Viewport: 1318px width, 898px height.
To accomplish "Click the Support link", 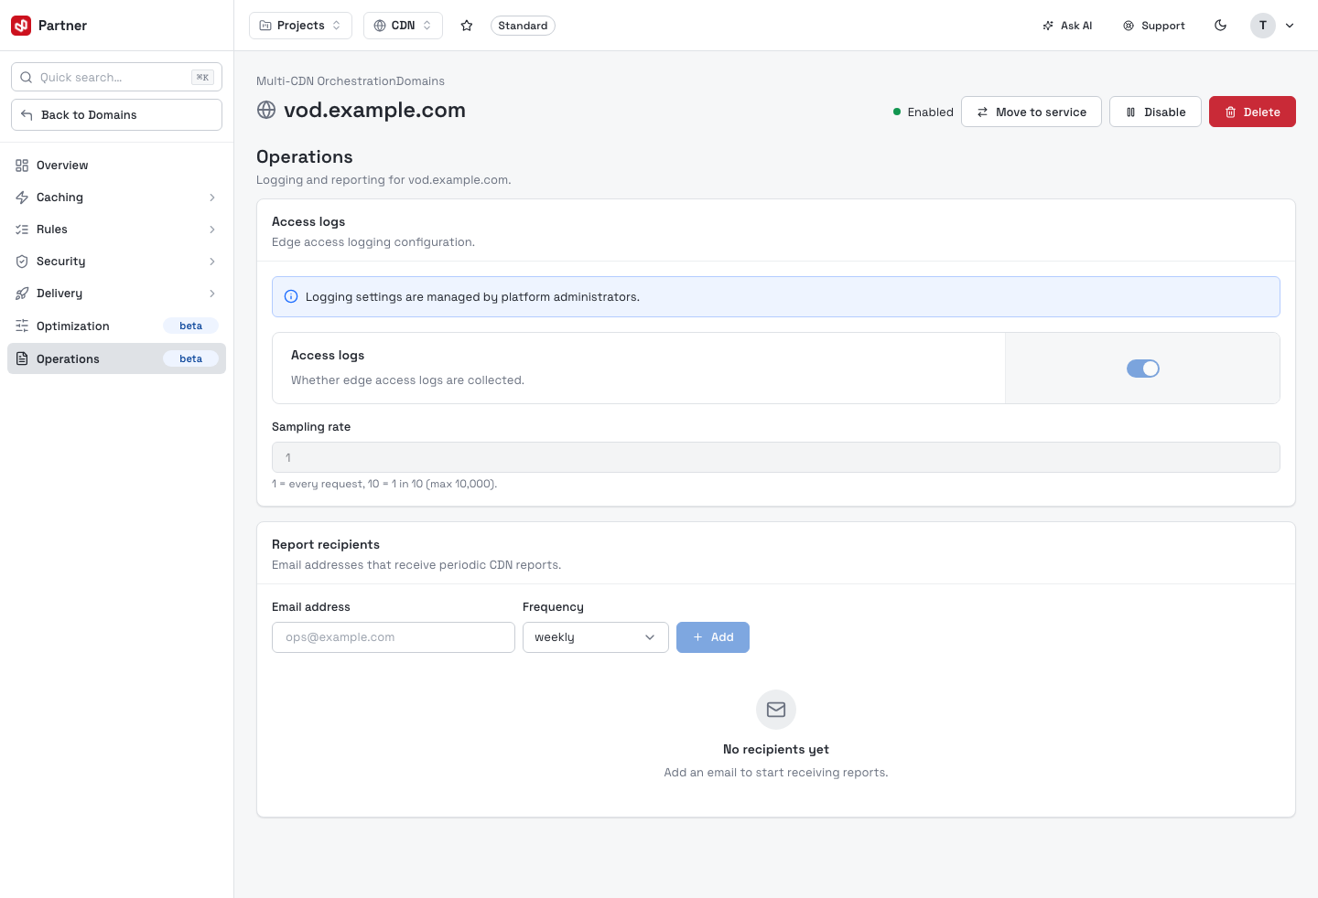I will click(x=1154, y=26).
